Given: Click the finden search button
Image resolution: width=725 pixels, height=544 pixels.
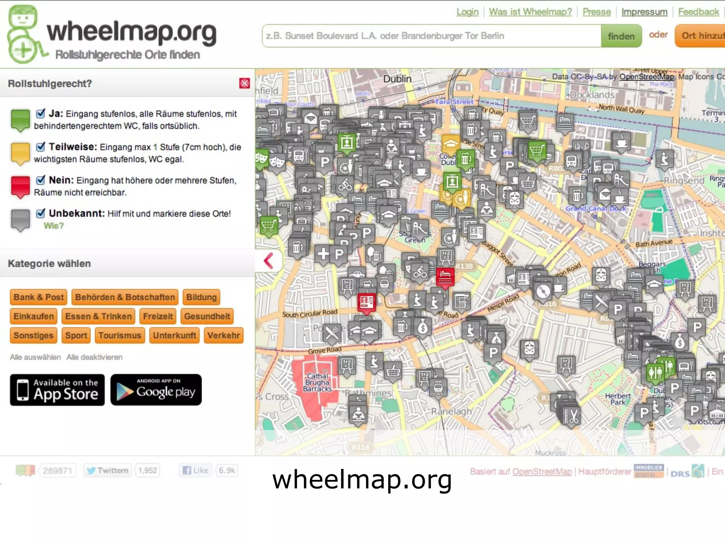Looking at the screenshot, I should coord(621,36).
